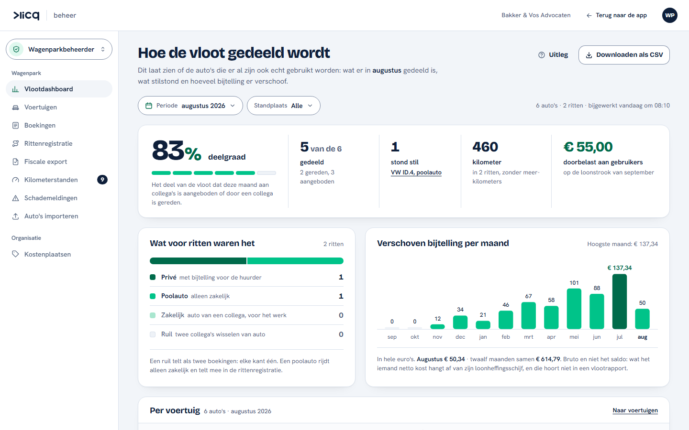Click the Kostenplaatsen tag icon
This screenshot has height=430, width=689.
(15, 254)
